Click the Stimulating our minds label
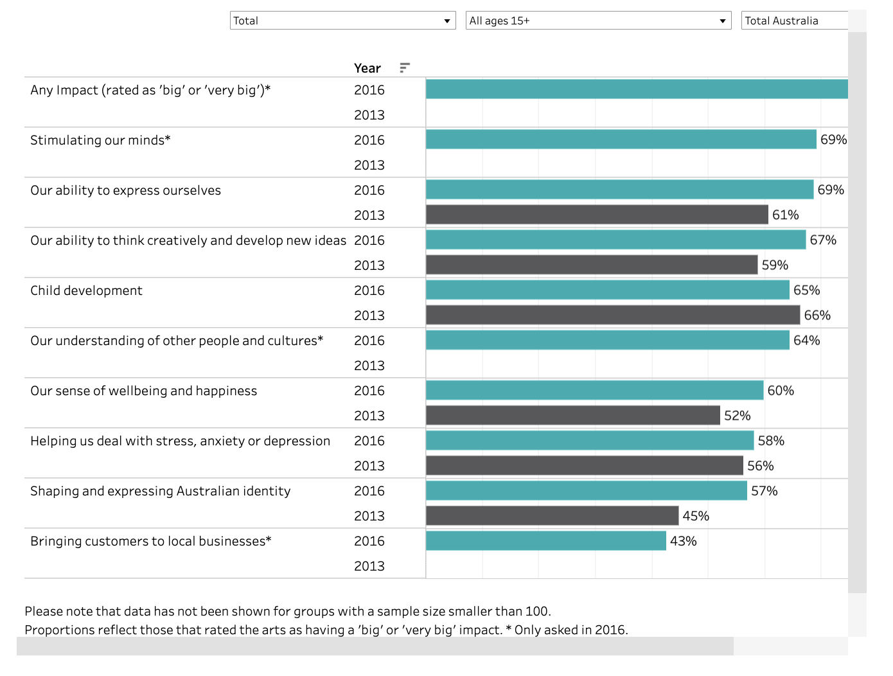This screenshot has height=676, width=893. 100,140
